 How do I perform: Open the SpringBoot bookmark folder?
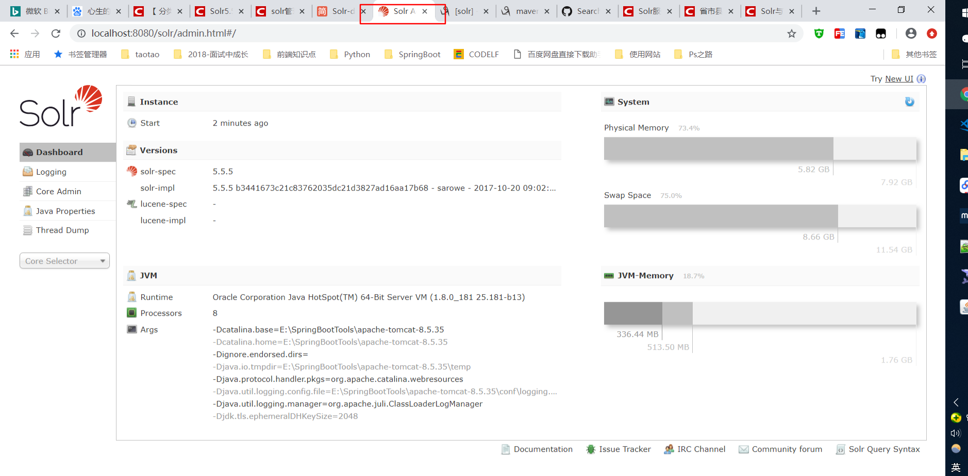point(412,54)
